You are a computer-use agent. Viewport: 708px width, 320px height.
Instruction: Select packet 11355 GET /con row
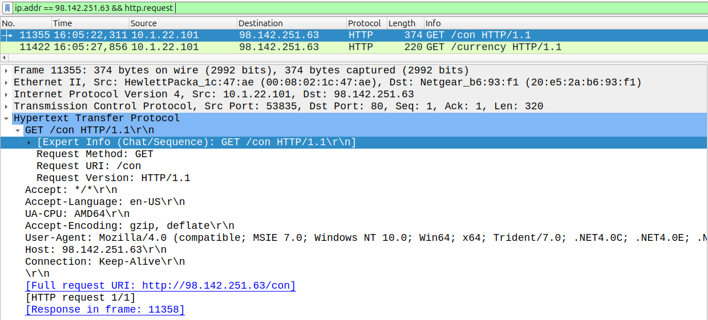coord(354,35)
